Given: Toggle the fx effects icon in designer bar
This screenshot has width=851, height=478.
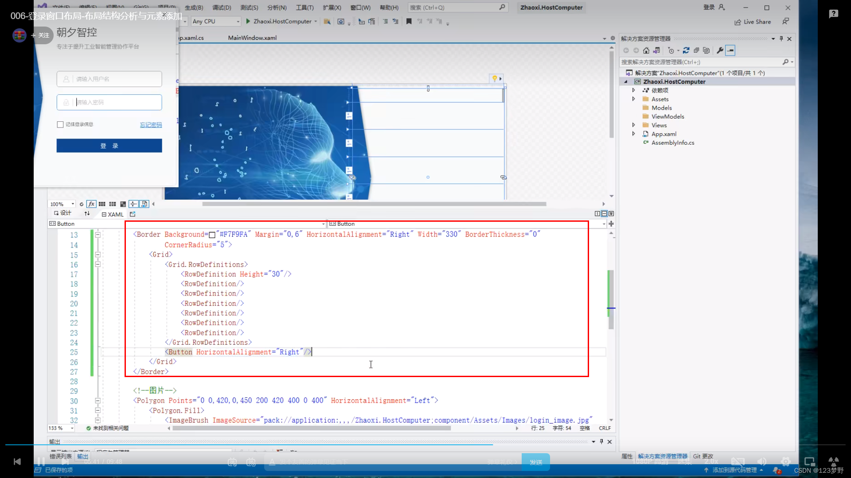Looking at the screenshot, I should click(x=91, y=204).
